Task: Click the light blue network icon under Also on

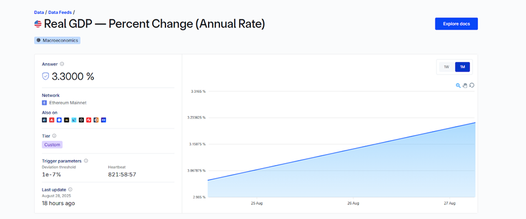Action: click(x=74, y=120)
